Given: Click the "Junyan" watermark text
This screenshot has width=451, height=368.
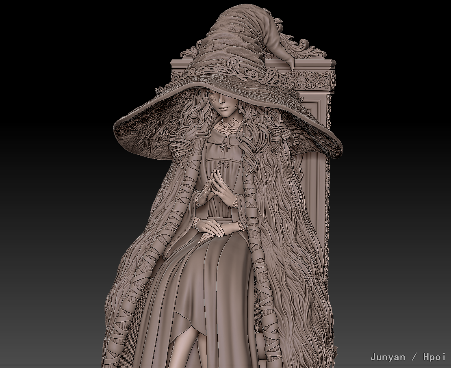Looking at the screenshot, I should pos(388,357).
